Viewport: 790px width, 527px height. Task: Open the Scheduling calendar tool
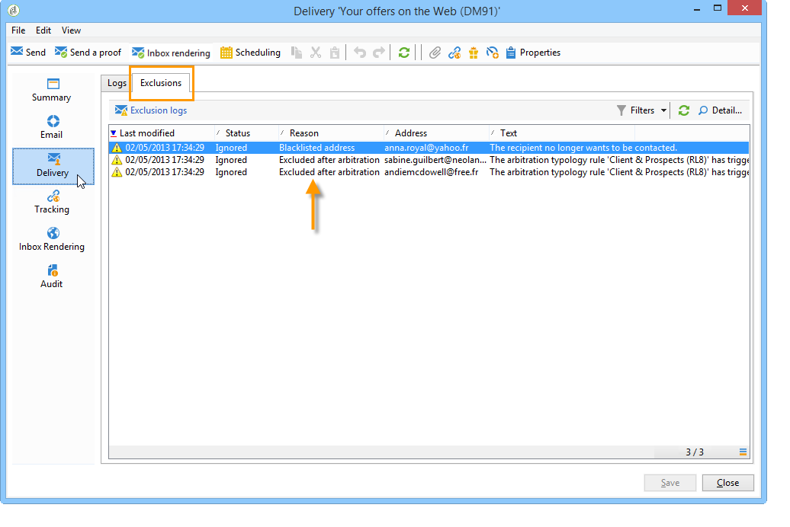pyautogui.click(x=250, y=53)
